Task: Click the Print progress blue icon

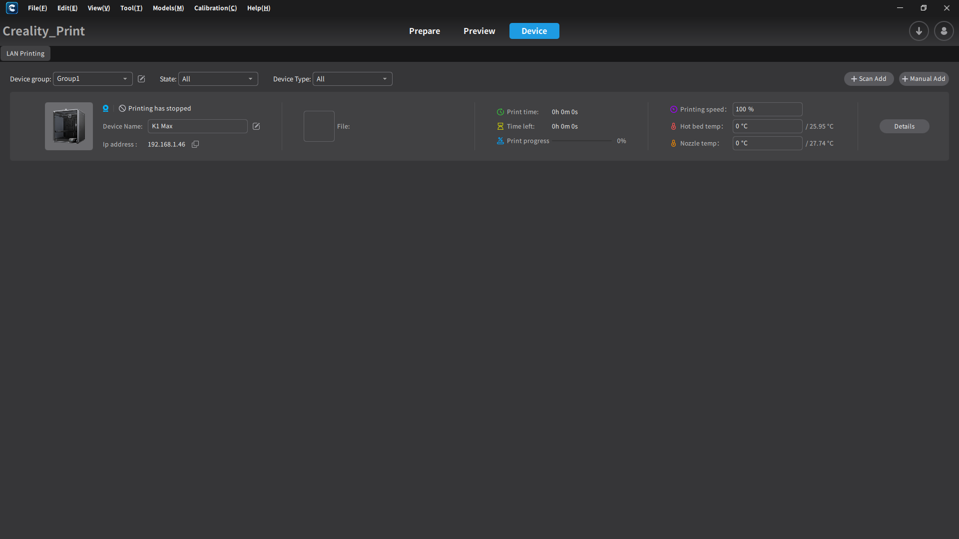Action: pyautogui.click(x=500, y=141)
